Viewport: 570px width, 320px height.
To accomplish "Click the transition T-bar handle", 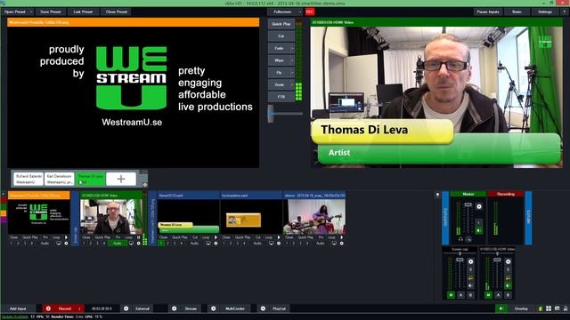I will [x=271, y=114].
